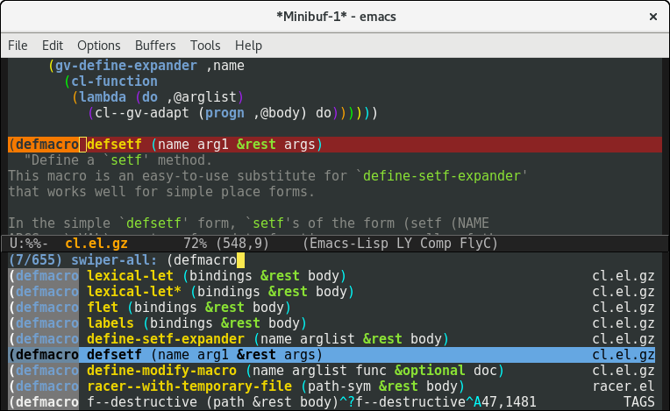Screen dimensions: 670x411
Task: Open the Edit menu
Action: point(53,46)
